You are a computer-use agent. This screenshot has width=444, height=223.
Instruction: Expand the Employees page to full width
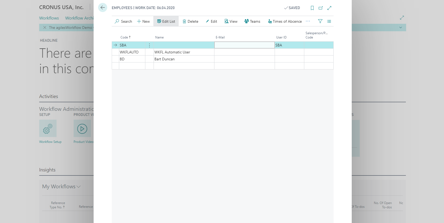(329, 8)
